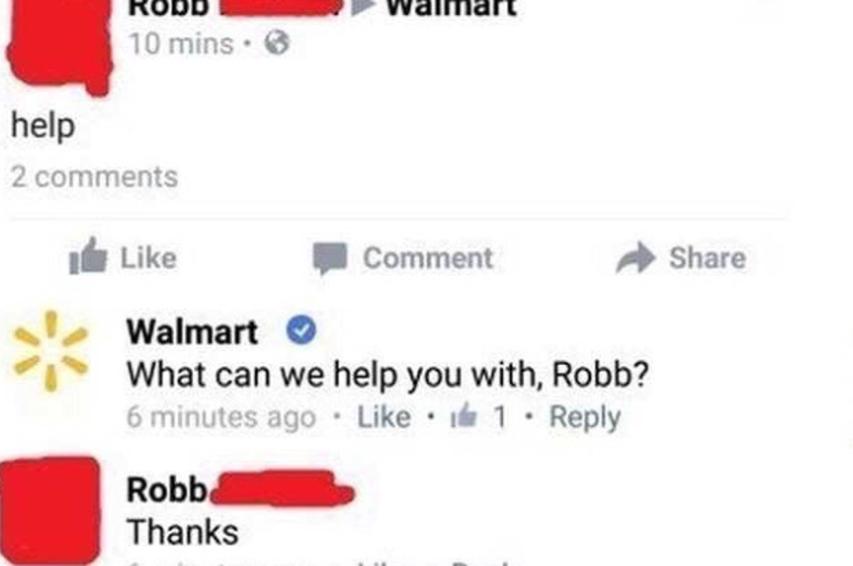Open the 2 comments link
The image size is (853, 566).
click(94, 177)
